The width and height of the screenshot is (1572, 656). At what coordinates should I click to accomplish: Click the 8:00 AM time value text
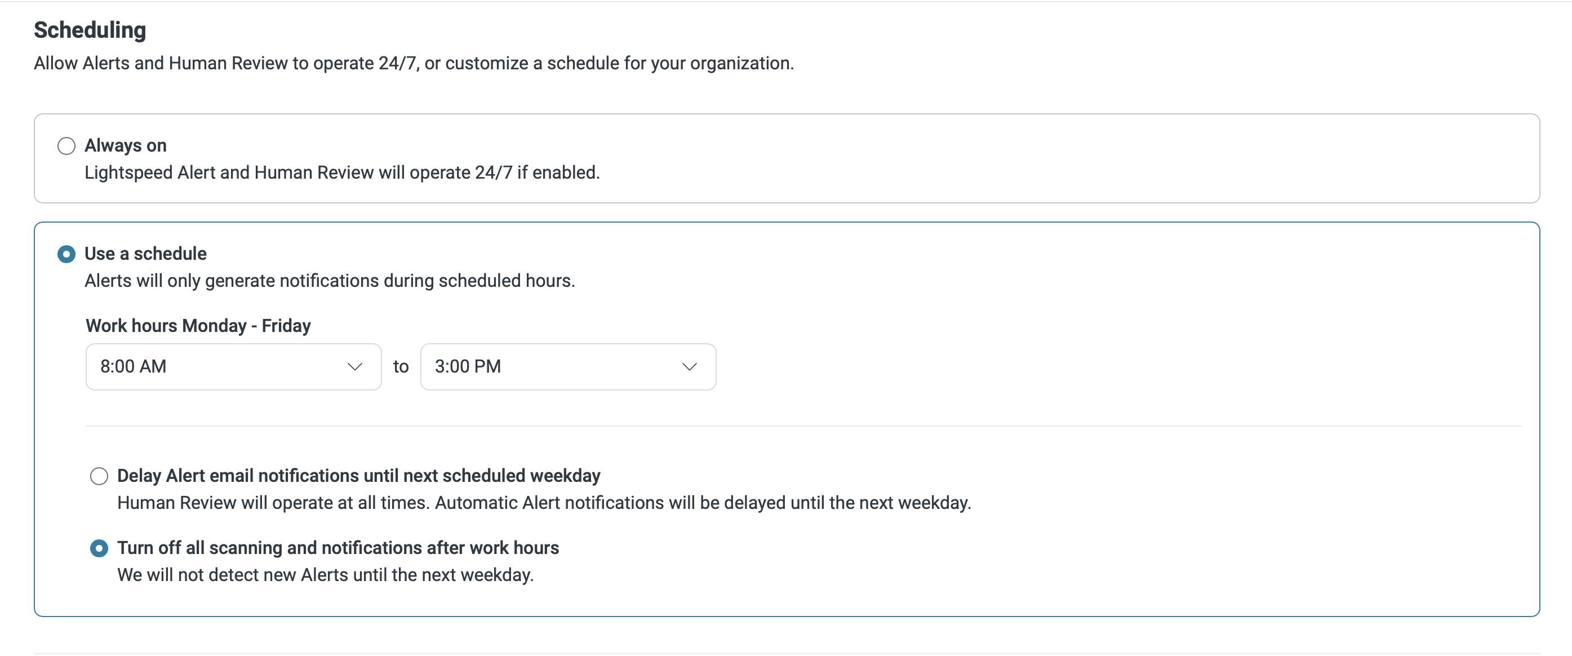coord(134,366)
